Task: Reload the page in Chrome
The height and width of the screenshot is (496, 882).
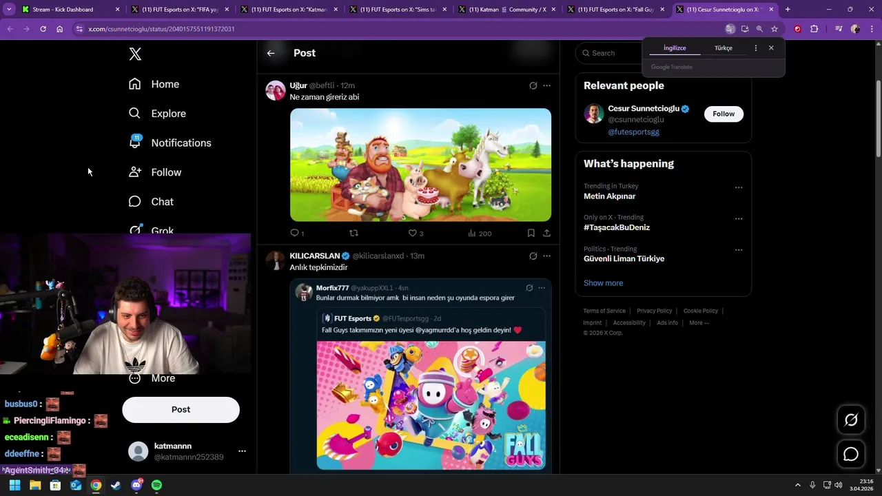Action: click(x=43, y=29)
